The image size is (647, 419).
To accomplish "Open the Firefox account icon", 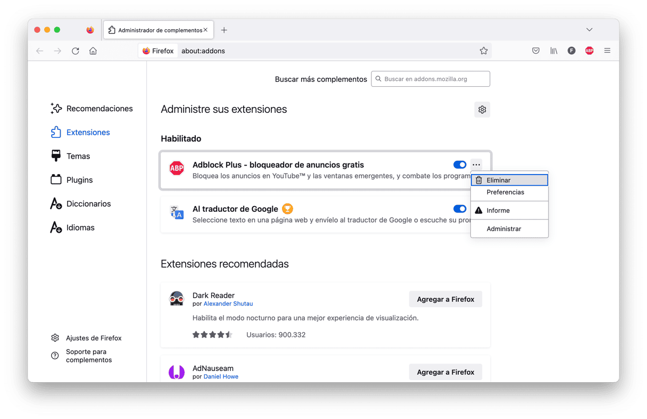I will (571, 51).
